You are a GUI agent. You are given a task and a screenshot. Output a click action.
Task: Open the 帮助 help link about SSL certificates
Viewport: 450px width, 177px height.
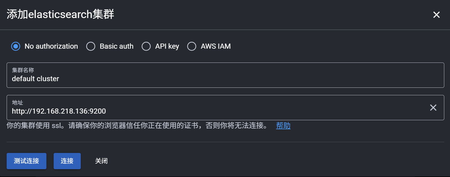point(283,126)
